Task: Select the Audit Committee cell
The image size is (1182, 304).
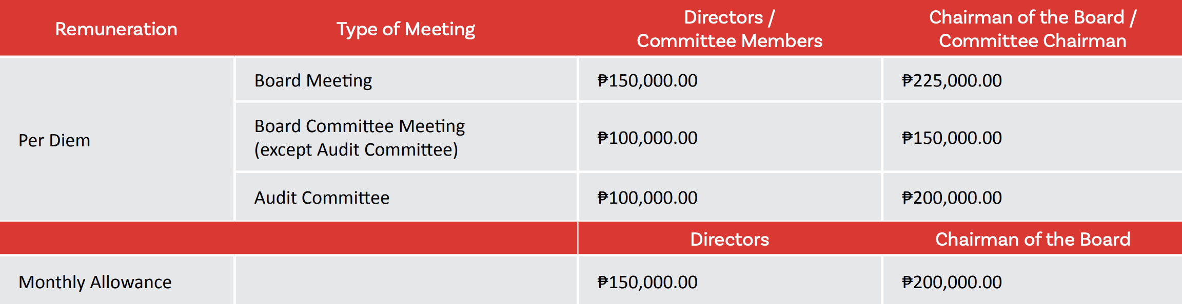Action: tap(322, 198)
